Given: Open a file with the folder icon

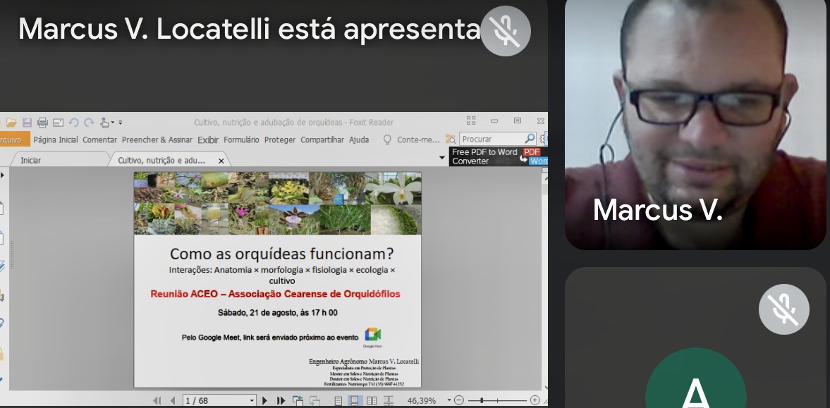Looking at the screenshot, I should coord(11,122).
